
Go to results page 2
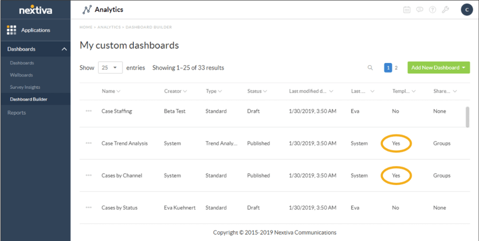[396, 68]
